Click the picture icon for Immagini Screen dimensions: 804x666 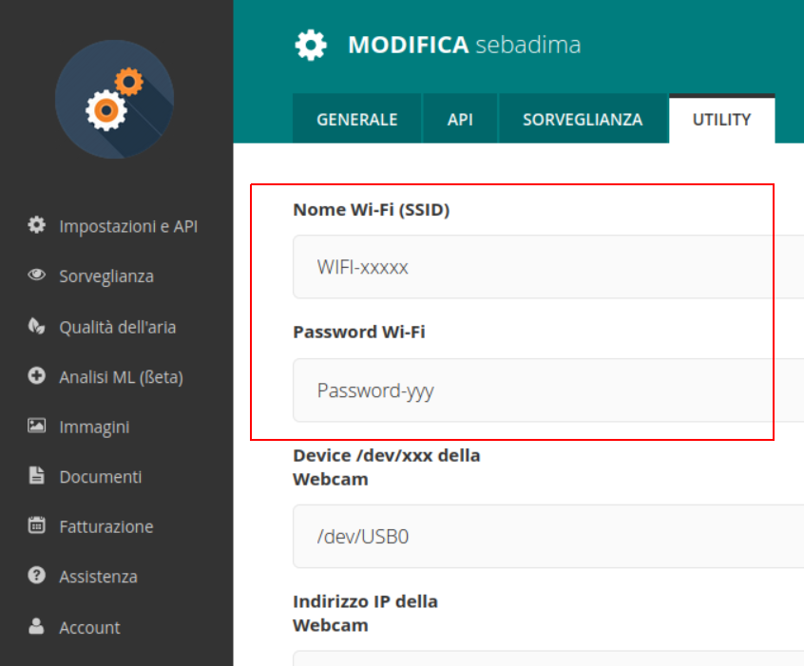36,426
